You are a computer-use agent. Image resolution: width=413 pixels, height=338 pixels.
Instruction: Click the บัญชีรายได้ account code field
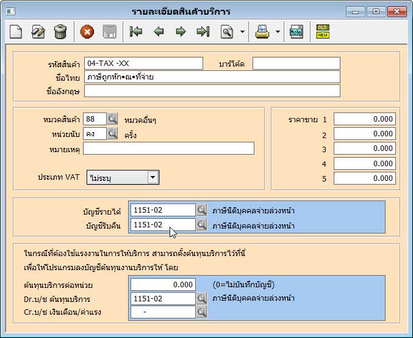[163, 210]
